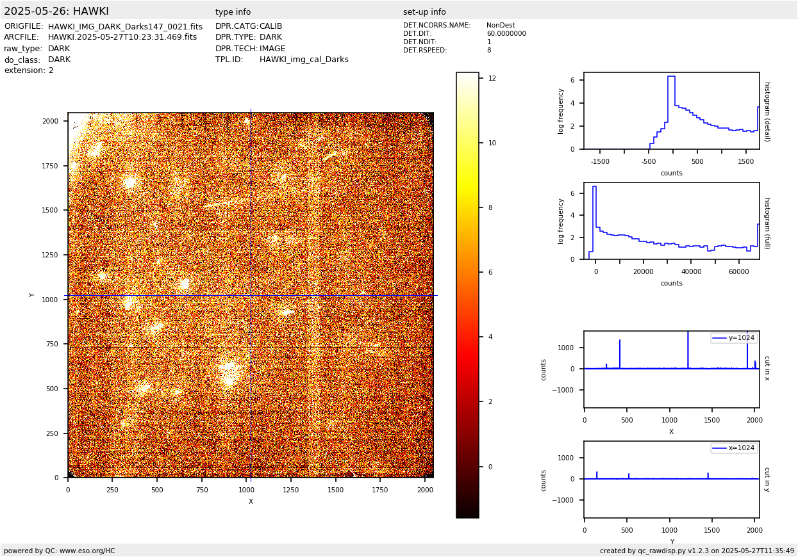Click the DET.NCORRS.NAME value NonDest
The width and height of the screenshot is (798, 557).
[500, 26]
